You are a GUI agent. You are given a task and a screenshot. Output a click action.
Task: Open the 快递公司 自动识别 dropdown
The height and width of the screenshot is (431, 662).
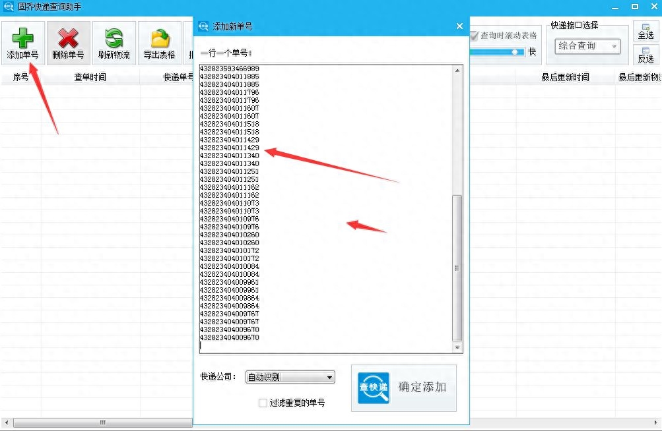pos(290,378)
